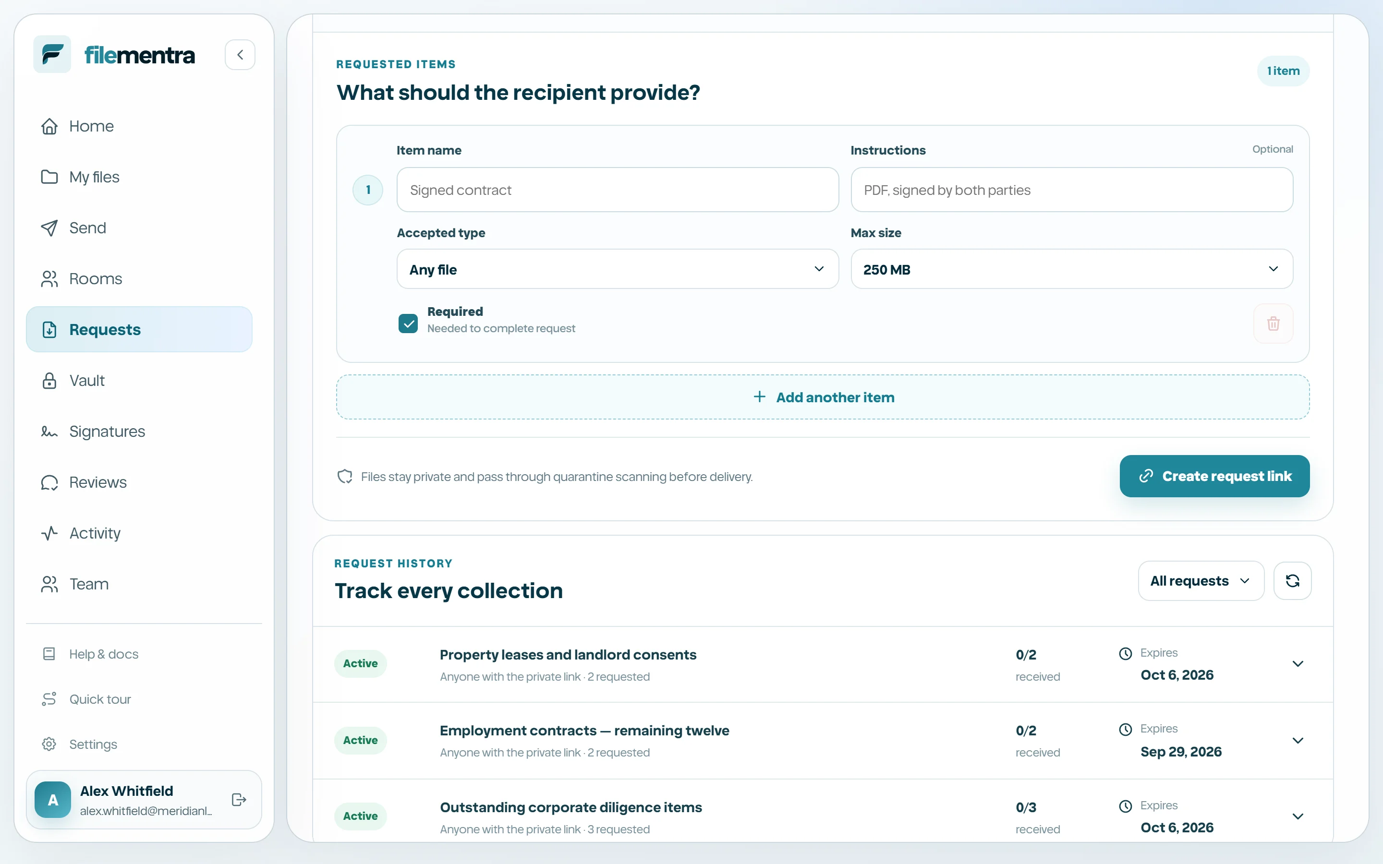Open the Rooms page label

(96, 279)
